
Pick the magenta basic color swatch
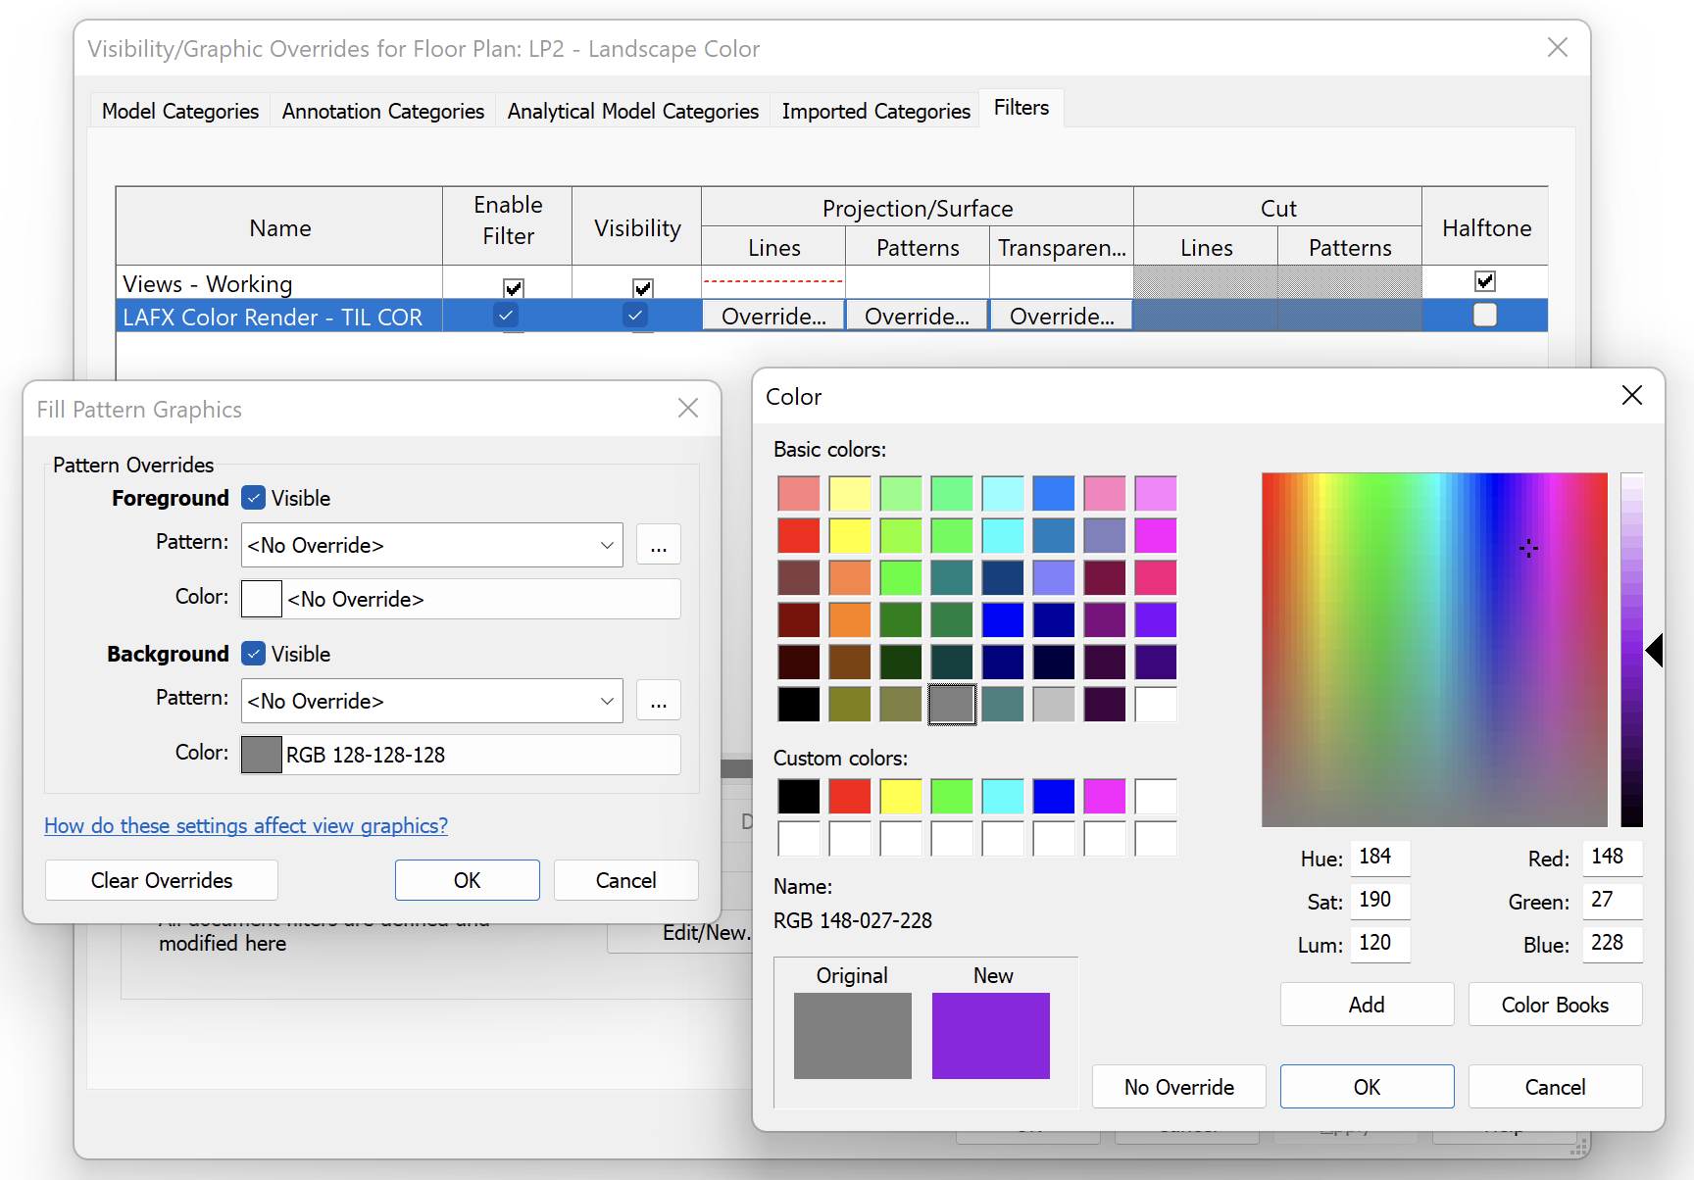coord(1156,535)
